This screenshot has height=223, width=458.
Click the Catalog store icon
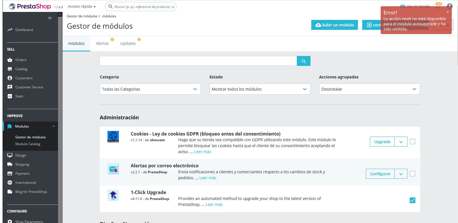coord(10,69)
